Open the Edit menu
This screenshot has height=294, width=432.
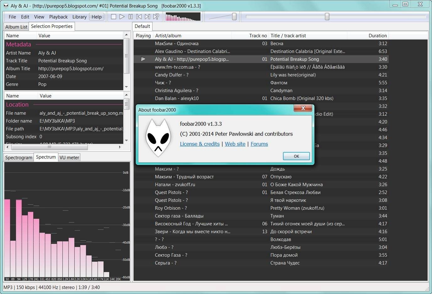[x=25, y=17]
